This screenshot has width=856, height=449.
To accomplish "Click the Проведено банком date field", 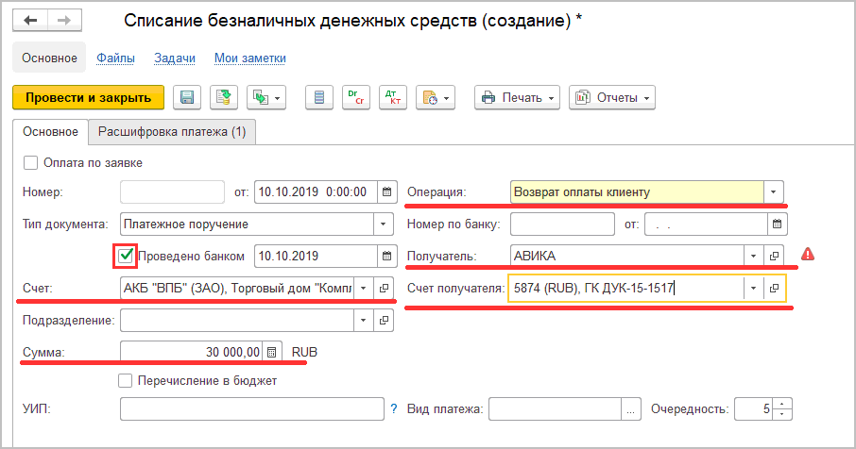I will (x=316, y=257).
